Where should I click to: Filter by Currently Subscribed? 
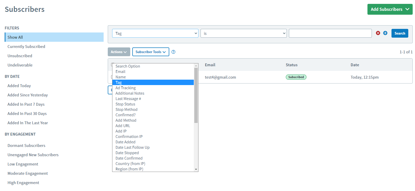[26, 46]
